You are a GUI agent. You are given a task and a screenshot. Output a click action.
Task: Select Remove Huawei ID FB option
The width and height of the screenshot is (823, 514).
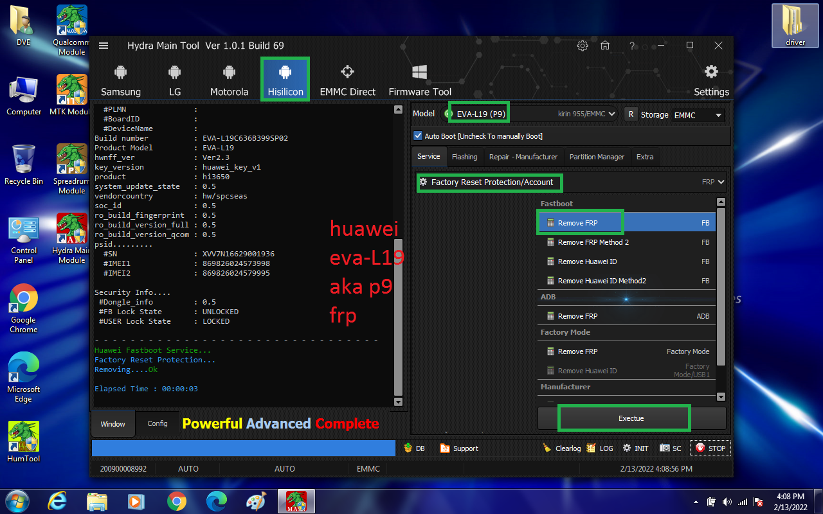tap(626, 261)
